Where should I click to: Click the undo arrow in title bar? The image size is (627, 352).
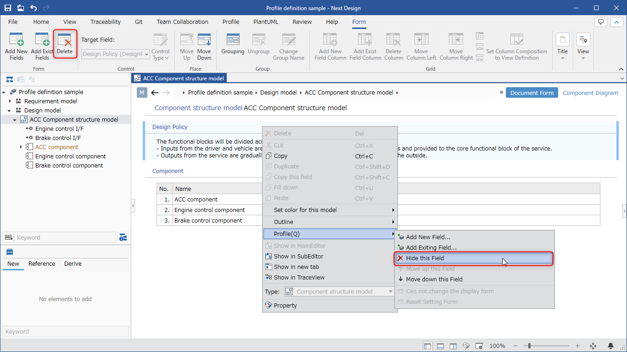pyautogui.click(x=34, y=8)
